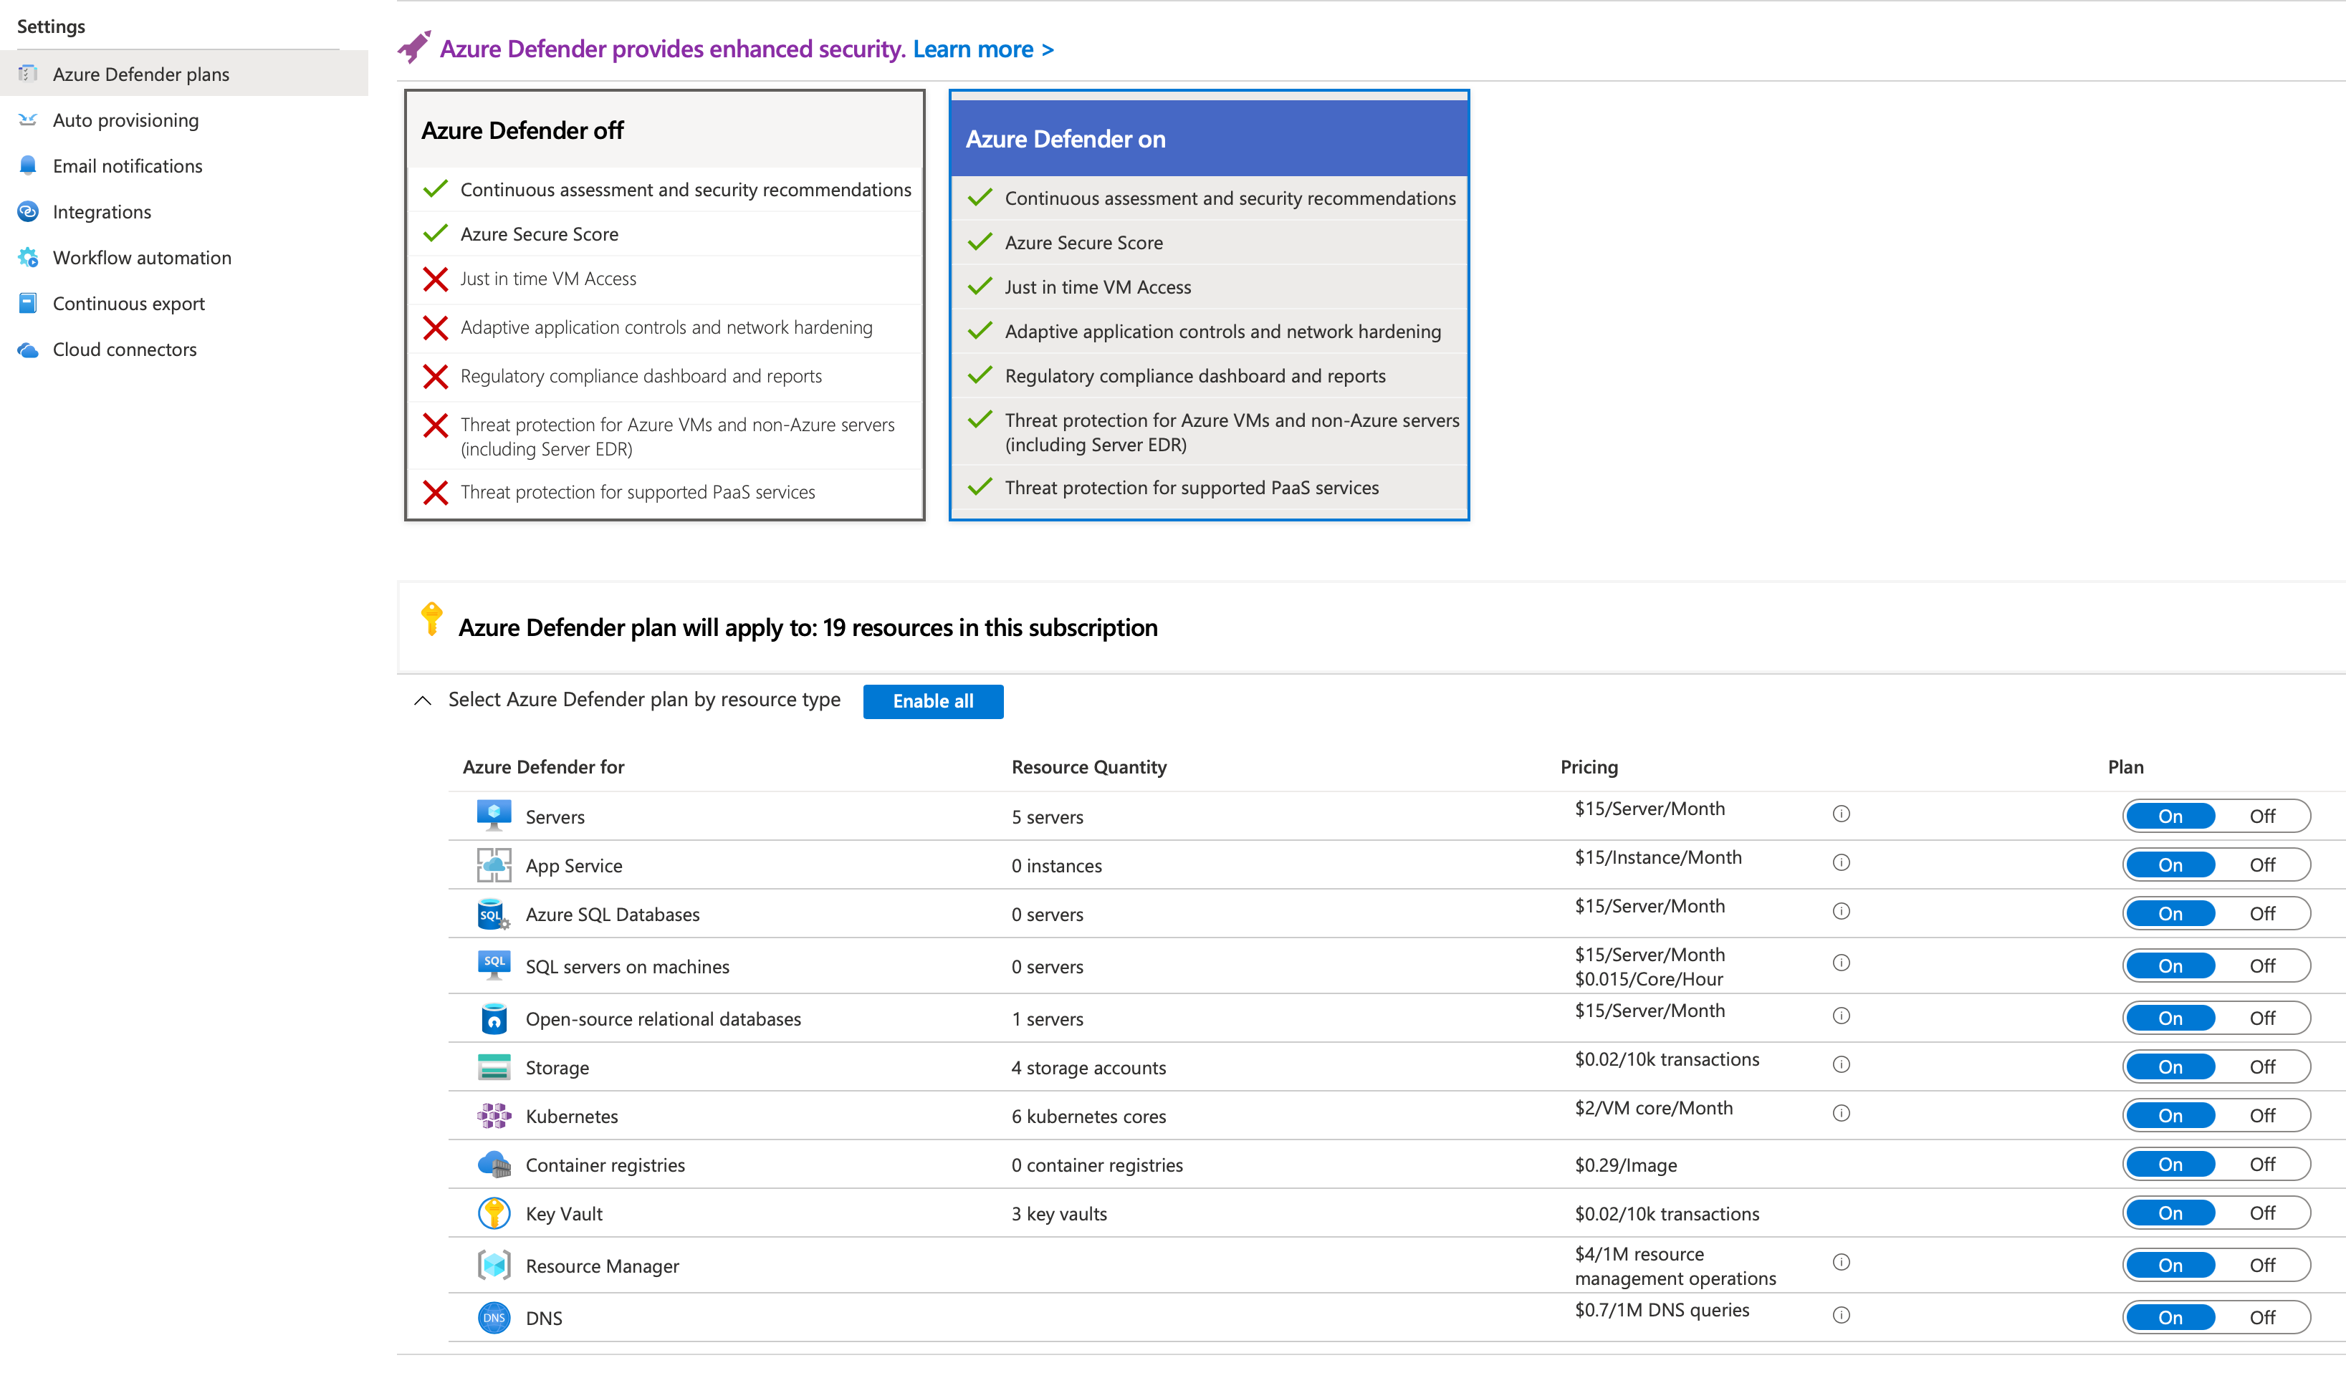
Task: Follow the Learn more link
Action: point(982,49)
